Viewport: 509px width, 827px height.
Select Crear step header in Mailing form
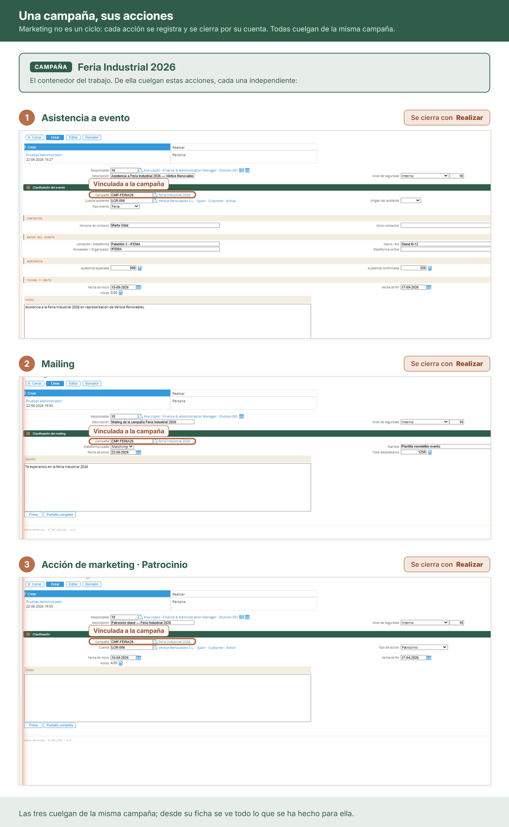coord(97,393)
